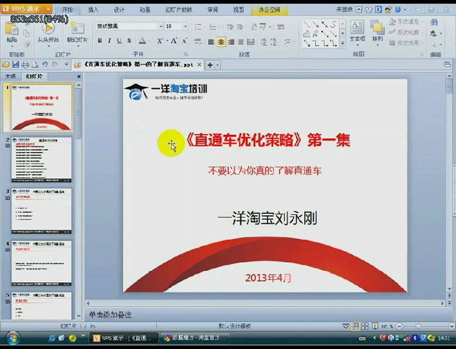Open Shape Outline (形状轮廓) dropdown
This screenshot has height=349, width=456.
(x=423, y=32)
